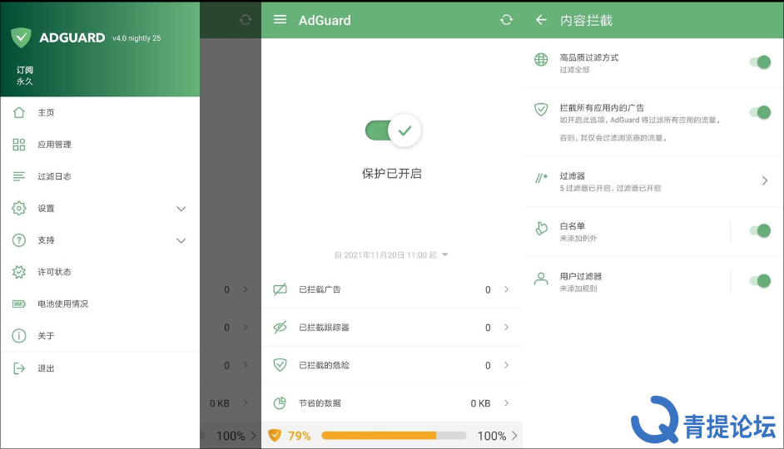Disable the 高品质过滤方式 switch
Screen dimensions: 784x449
pos(759,62)
